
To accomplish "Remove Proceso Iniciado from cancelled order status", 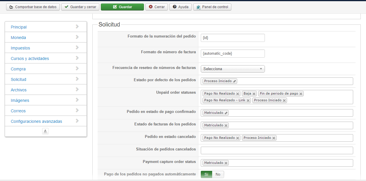I will (x=274, y=138).
